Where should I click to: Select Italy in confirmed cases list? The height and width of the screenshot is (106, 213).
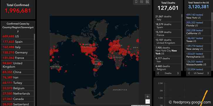click(18, 47)
